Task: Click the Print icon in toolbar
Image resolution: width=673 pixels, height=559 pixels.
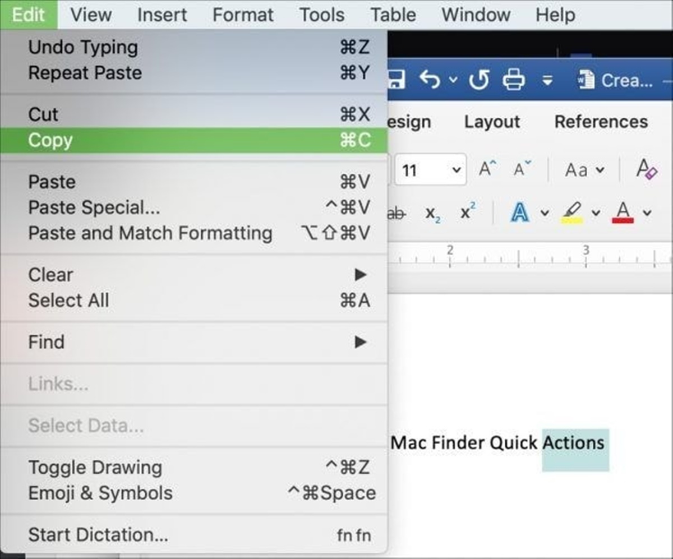Action: click(514, 81)
